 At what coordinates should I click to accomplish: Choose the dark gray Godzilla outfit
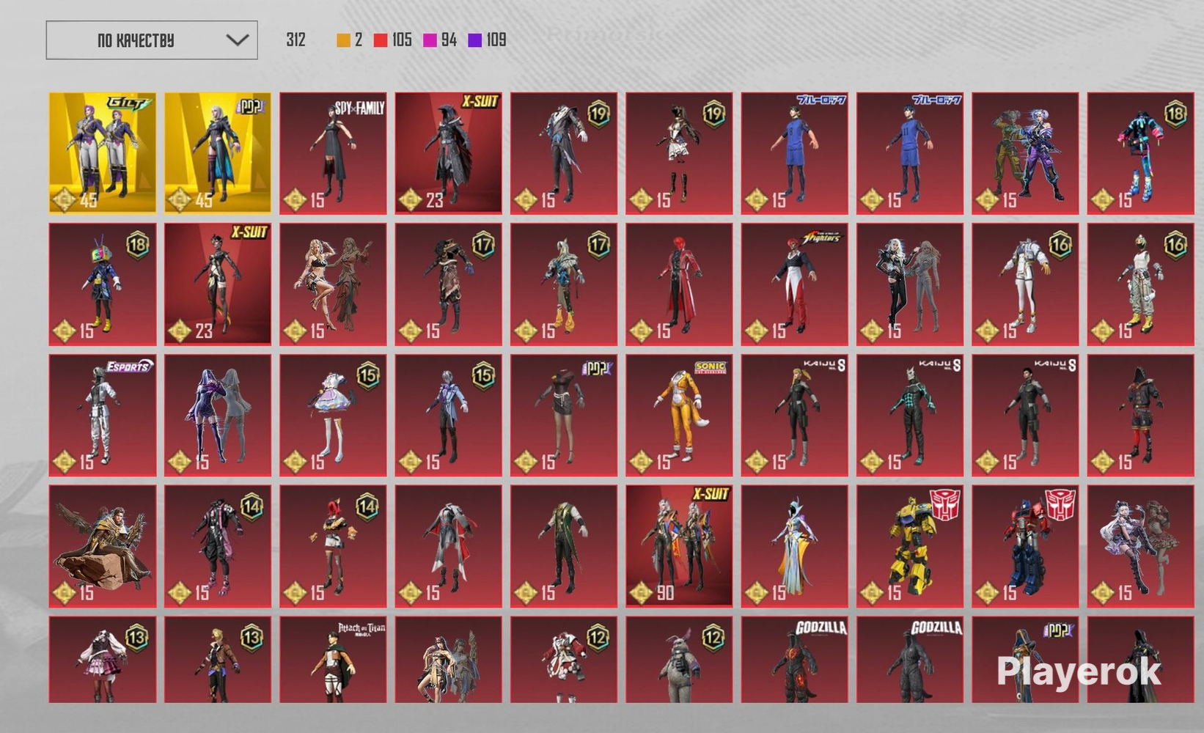[x=910, y=660]
